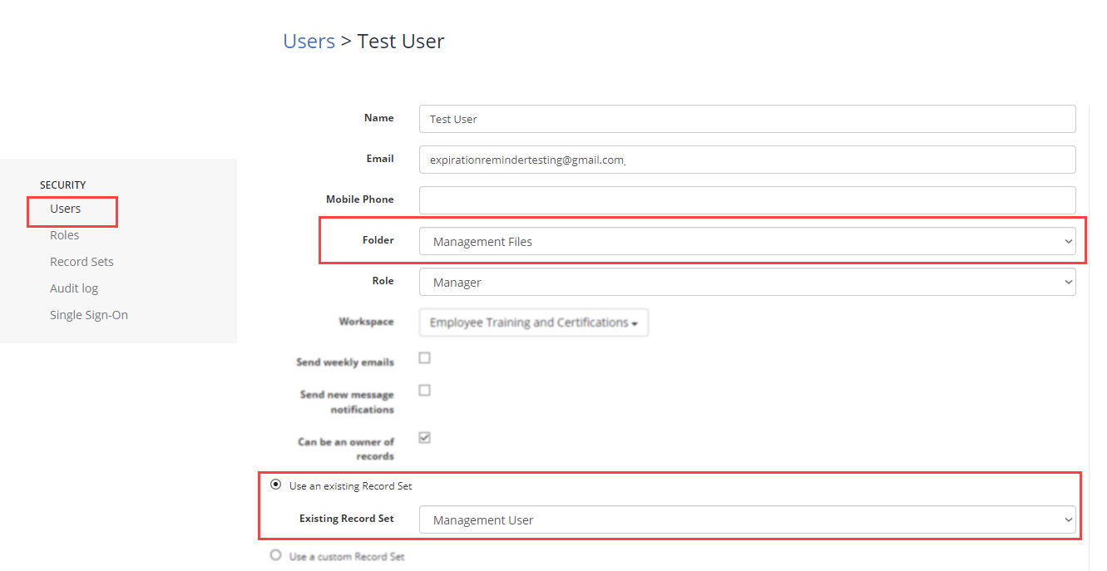
Task: Enable Send weekly emails checkbox
Action: point(424,358)
